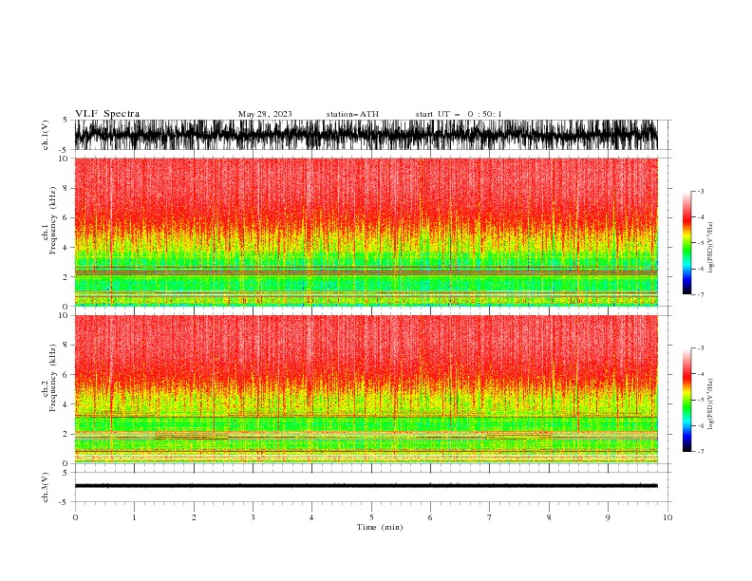Click the ch.2 colorbar "log(PSD)(V²/Hz)" label

point(710,404)
